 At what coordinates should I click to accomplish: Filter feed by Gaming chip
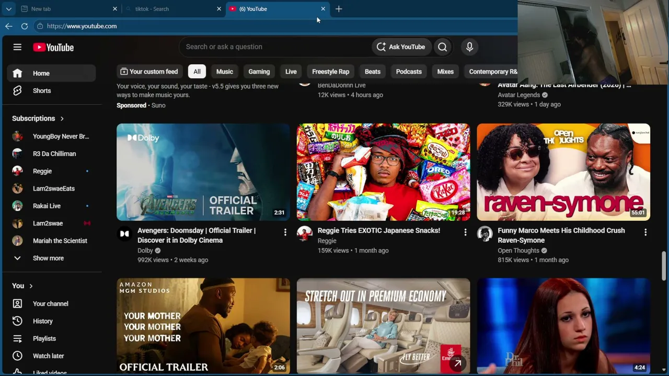[x=259, y=72]
